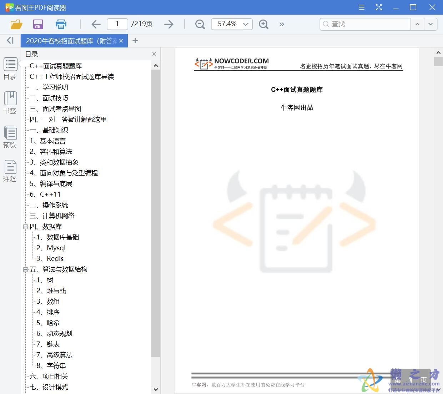
Task: Select 一、基础知识 in outline
Action: [x=49, y=130]
